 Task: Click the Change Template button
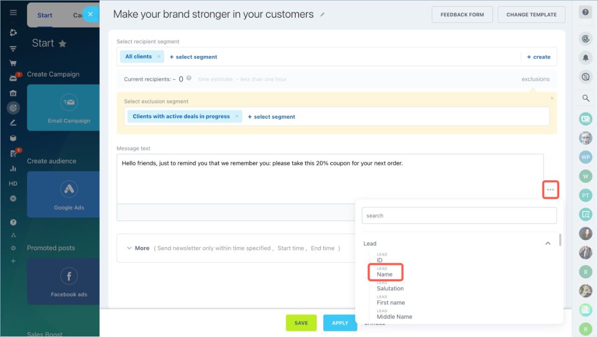(x=531, y=15)
